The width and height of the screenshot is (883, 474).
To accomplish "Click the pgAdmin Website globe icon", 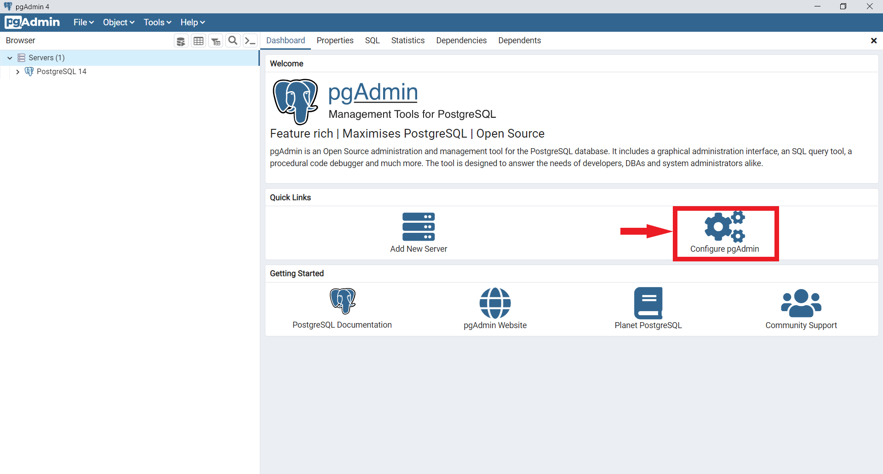I will click(495, 303).
